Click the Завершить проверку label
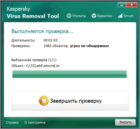 [76, 101]
